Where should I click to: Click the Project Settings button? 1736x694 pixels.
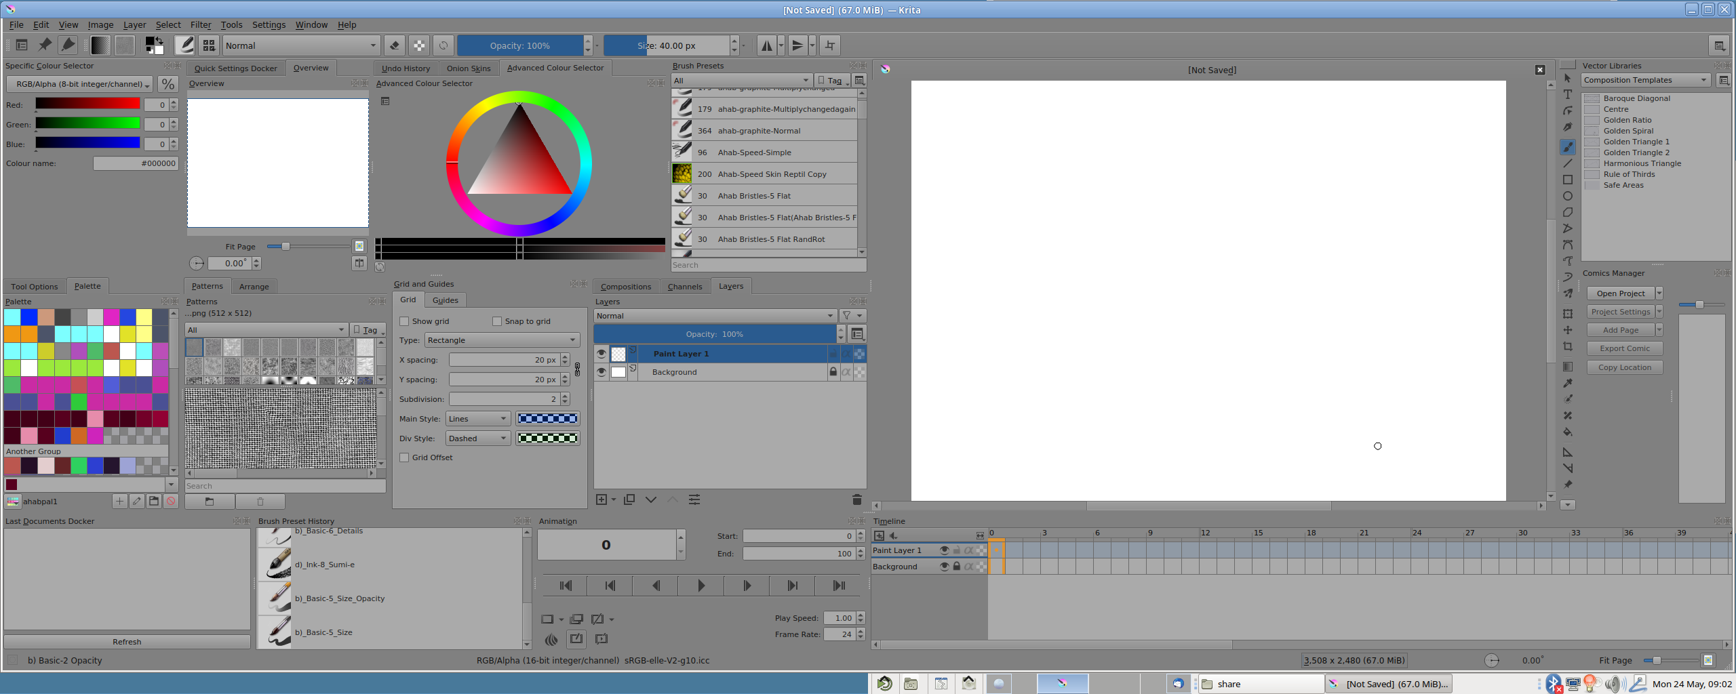(x=1621, y=312)
